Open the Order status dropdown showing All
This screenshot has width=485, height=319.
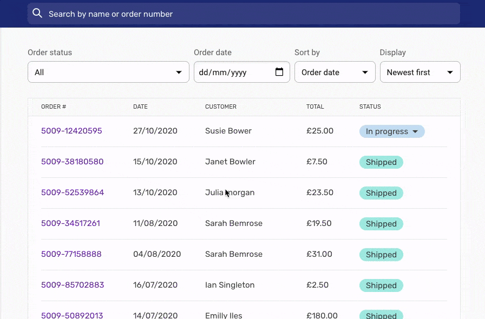click(x=108, y=71)
